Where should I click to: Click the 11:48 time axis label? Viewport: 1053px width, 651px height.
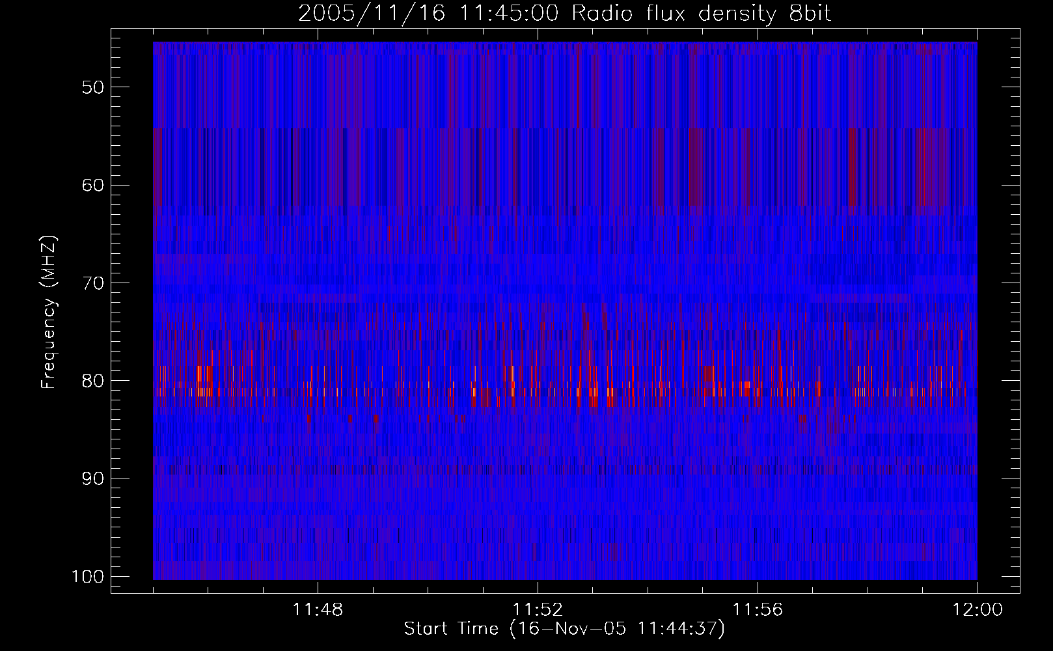click(x=318, y=610)
